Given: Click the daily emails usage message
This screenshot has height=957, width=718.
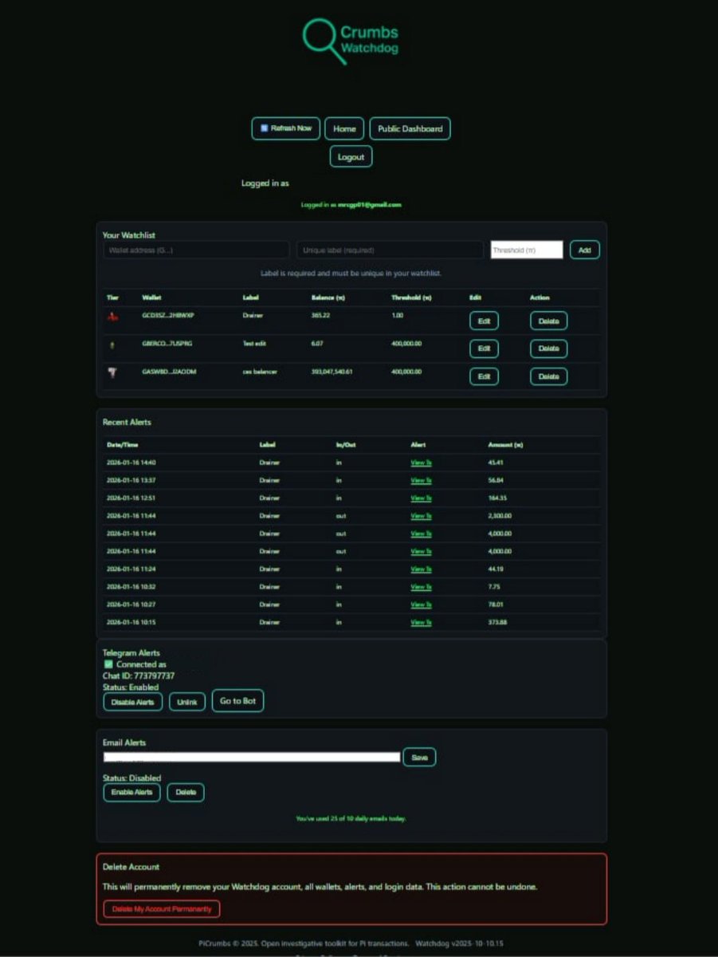Looking at the screenshot, I should [x=351, y=818].
